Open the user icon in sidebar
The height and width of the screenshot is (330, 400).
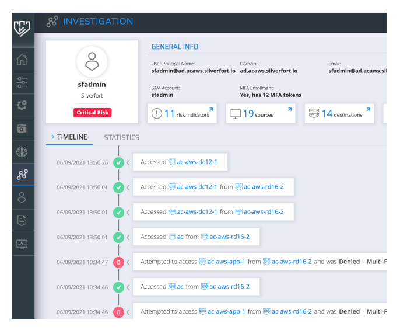point(23,197)
